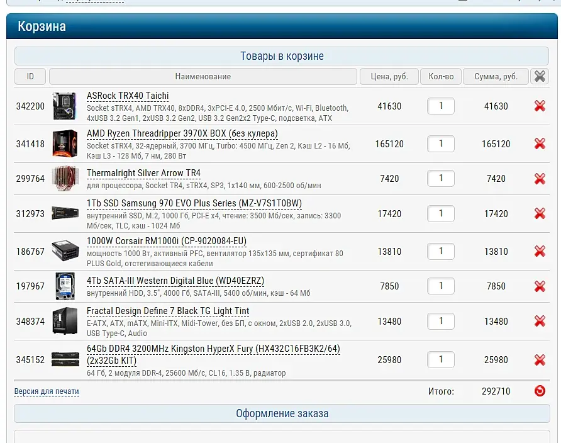This screenshot has height=443, width=561.
Task: Edit quantity field for Corsair RM1000i
Action: (441, 251)
